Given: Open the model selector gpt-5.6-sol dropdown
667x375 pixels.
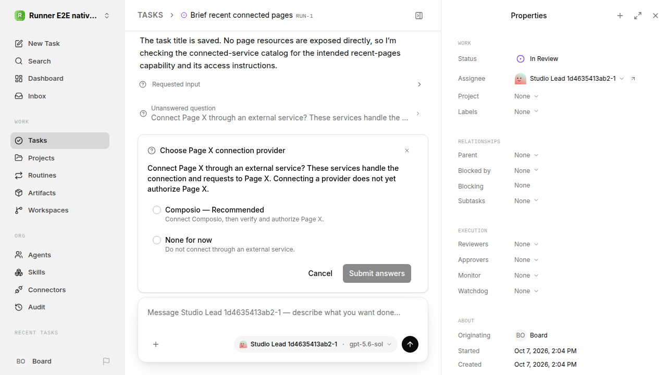Looking at the screenshot, I should [370, 344].
